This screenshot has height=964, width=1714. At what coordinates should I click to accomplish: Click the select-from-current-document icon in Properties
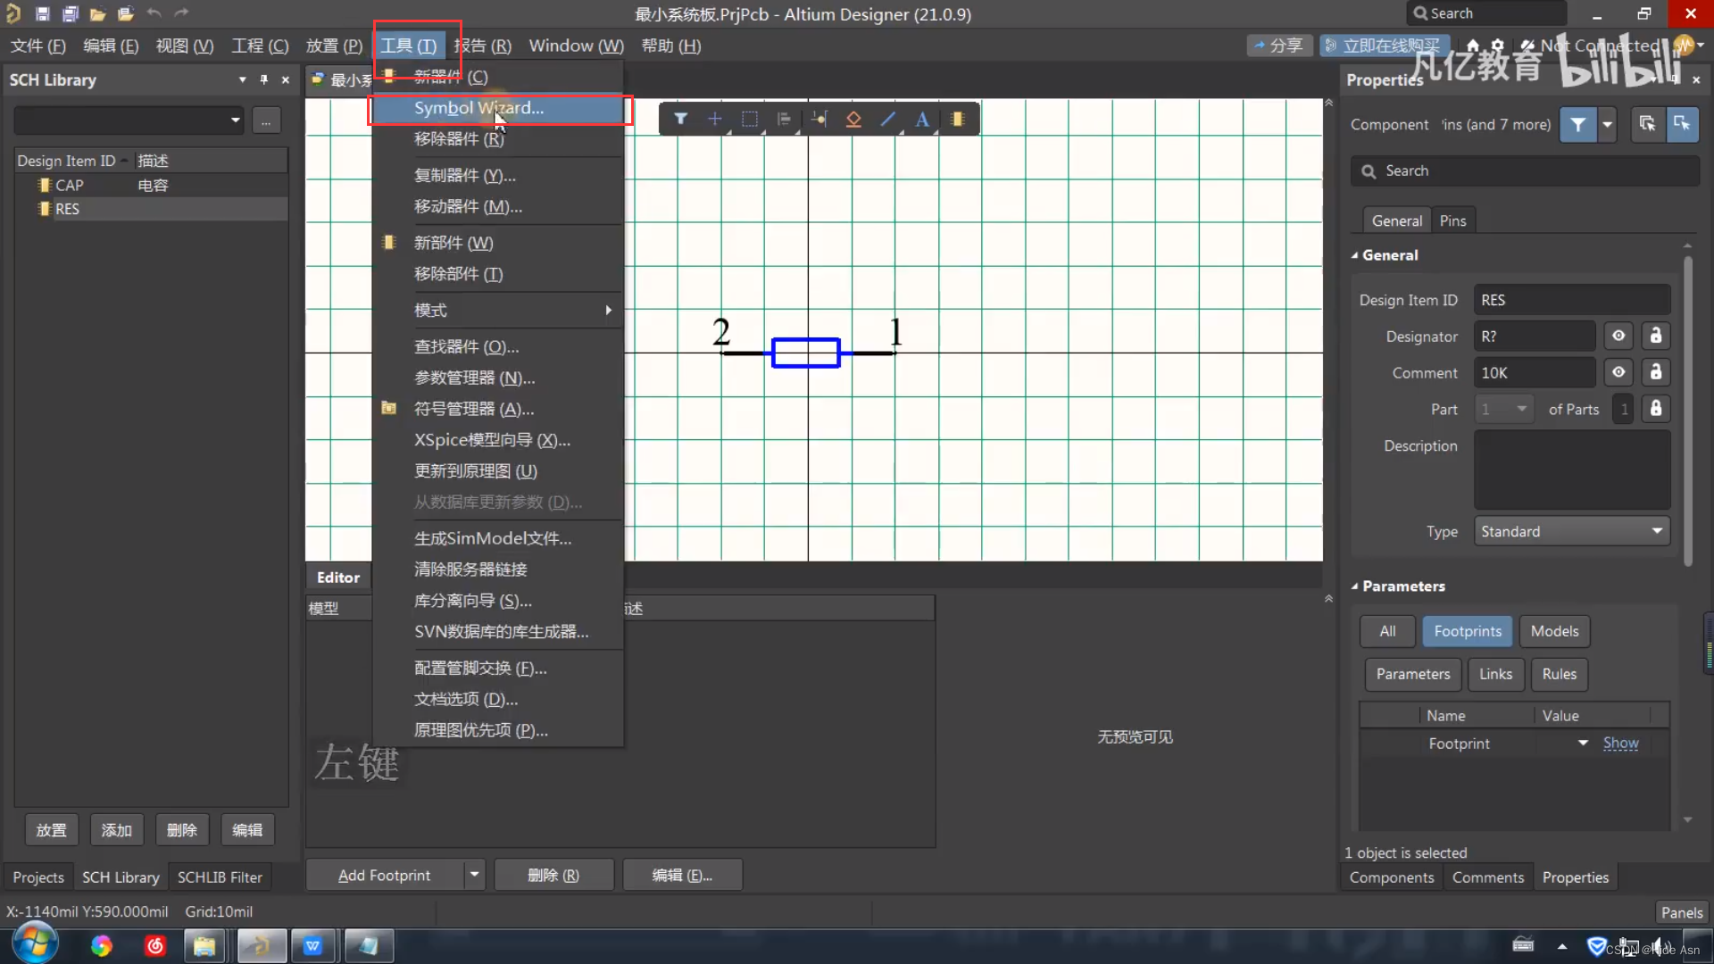point(1682,125)
